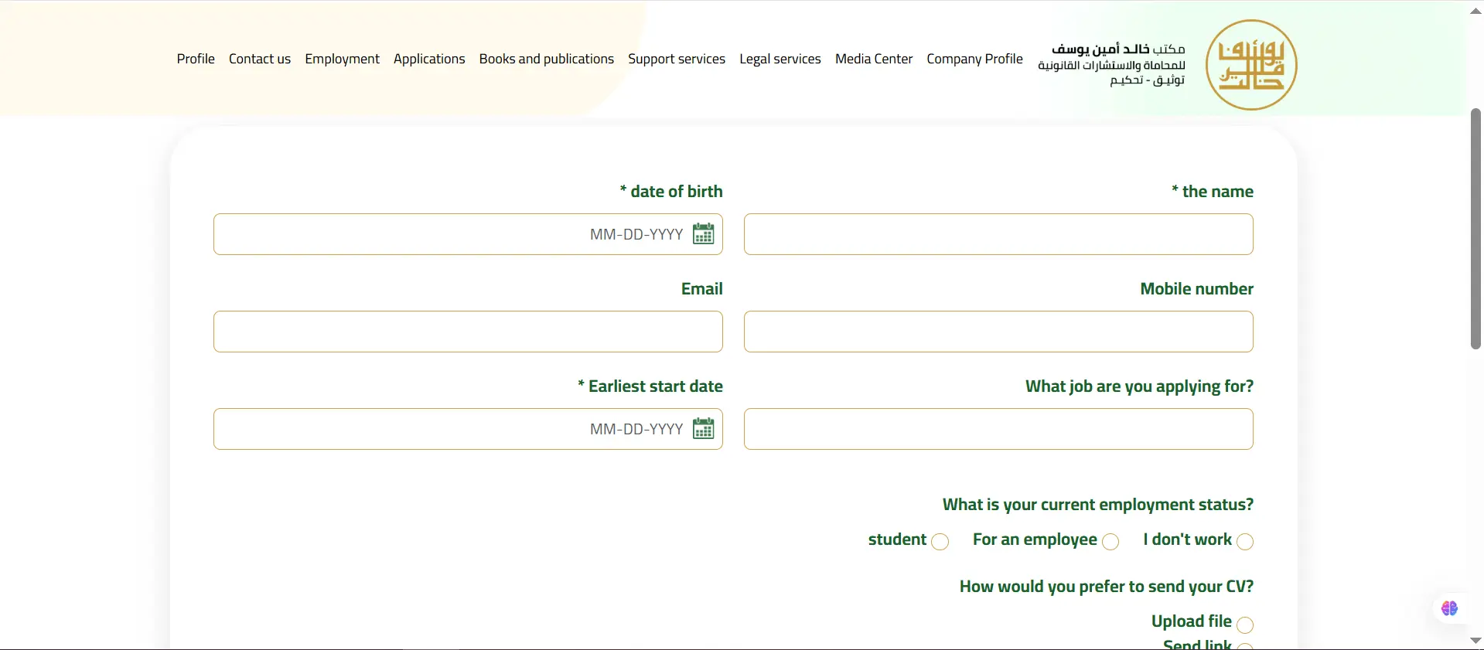
Task: Click the 'Email' field label
Action: [702, 289]
